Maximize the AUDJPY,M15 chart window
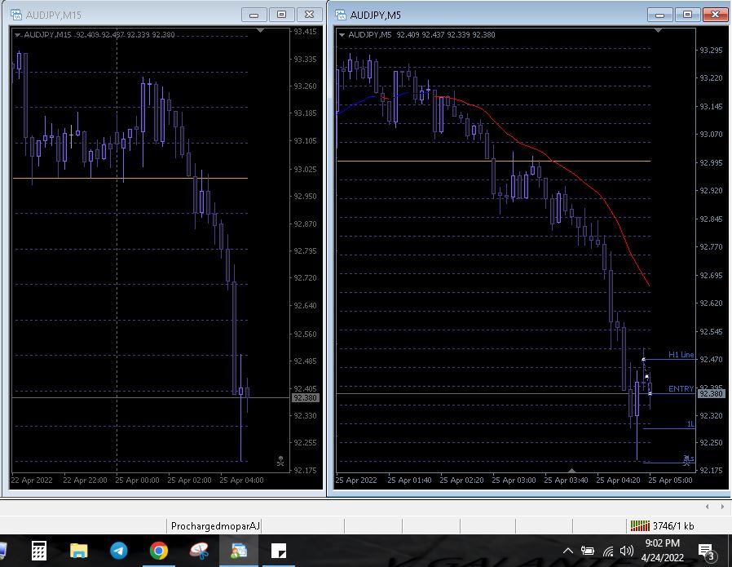 pos(281,15)
